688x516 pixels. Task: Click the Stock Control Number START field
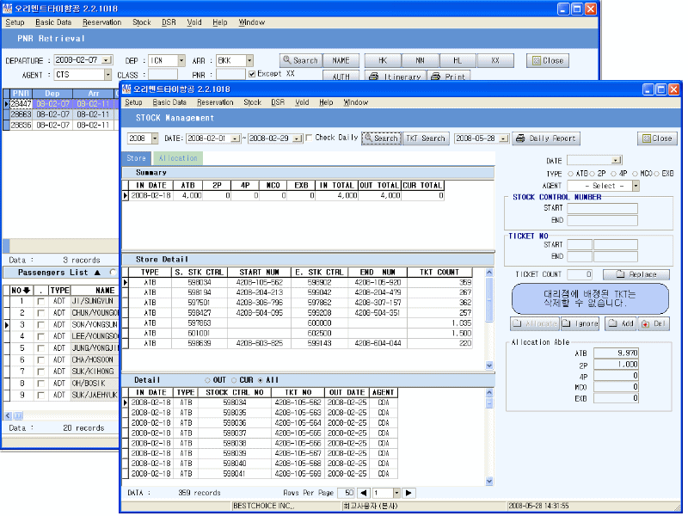coord(602,208)
